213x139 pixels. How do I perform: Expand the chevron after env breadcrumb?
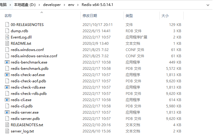click(78, 5)
